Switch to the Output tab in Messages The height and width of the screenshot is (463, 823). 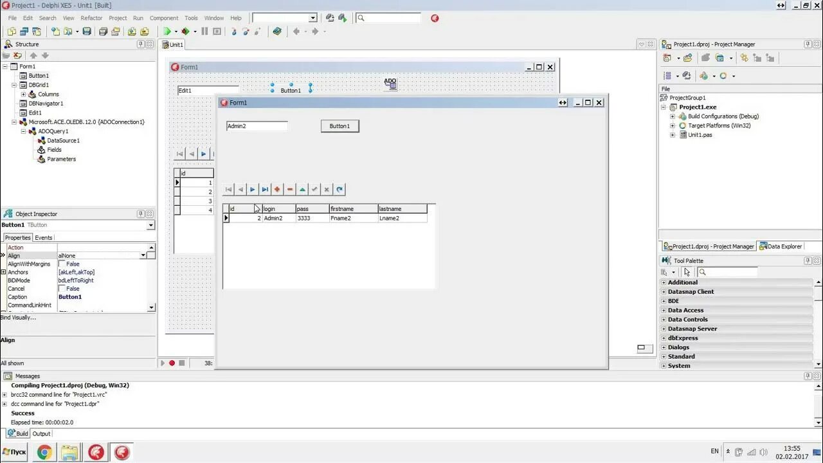(41, 433)
